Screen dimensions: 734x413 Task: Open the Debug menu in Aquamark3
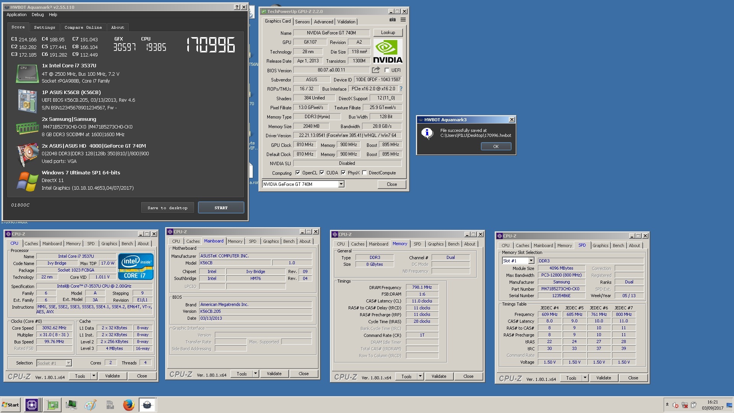click(x=37, y=15)
